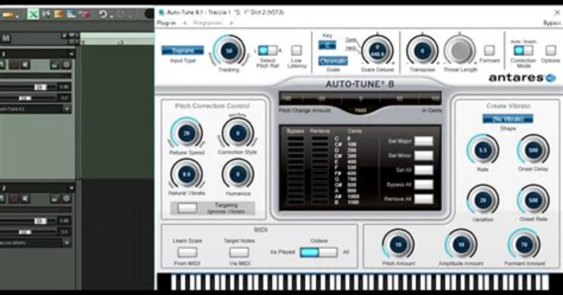The width and height of the screenshot is (563, 295).
Task: Click Bypass in the plugin header
Action: pos(552,23)
